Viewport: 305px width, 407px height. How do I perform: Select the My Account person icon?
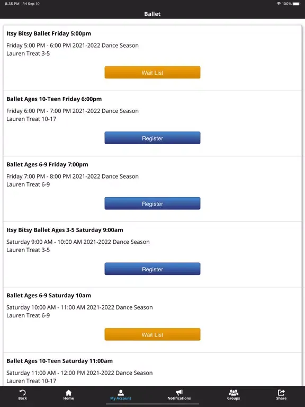coord(121,393)
